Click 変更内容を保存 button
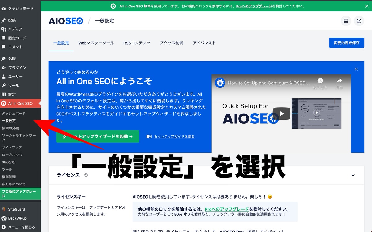Viewport: 372px width, 232px height. [x=347, y=43]
